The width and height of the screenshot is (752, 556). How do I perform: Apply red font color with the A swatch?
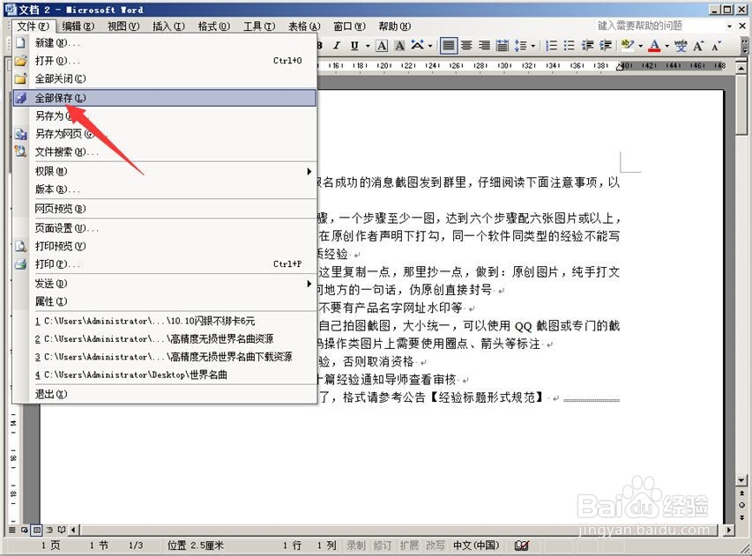[655, 45]
